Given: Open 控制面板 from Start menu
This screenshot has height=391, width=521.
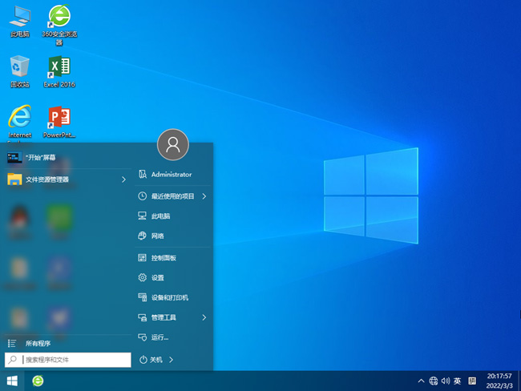Looking at the screenshot, I should coord(173,258).
